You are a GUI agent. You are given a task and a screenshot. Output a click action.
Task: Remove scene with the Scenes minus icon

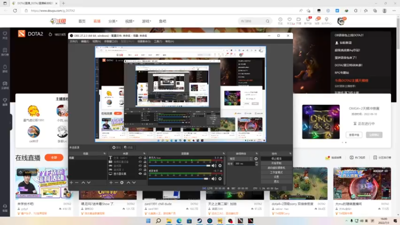[76, 182]
